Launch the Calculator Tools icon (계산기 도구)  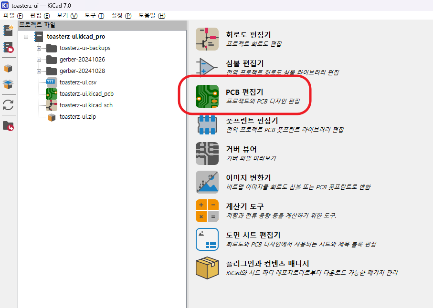click(x=207, y=211)
